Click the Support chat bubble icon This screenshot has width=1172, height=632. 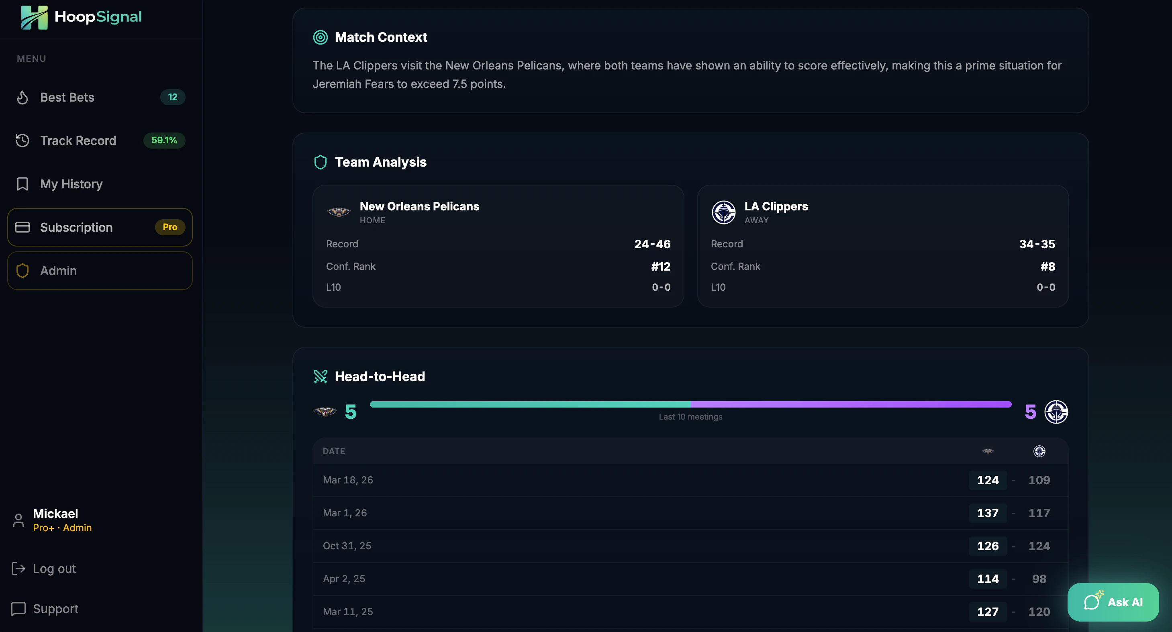point(18,608)
